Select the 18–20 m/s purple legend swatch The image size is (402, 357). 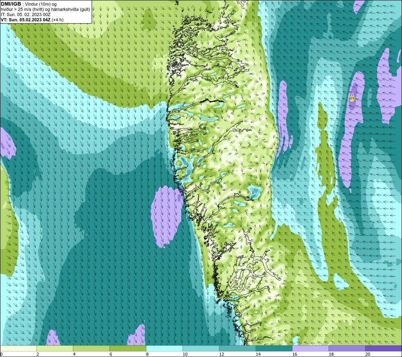[347, 348]
